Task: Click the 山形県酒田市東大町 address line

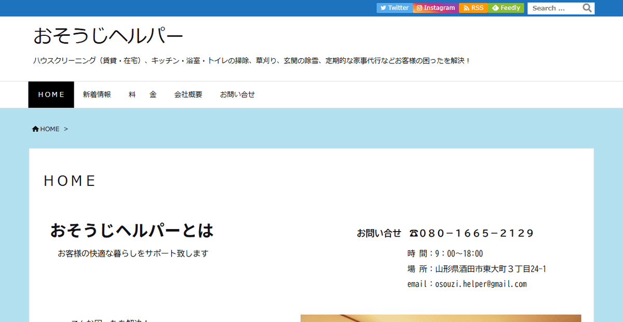Action: pyautogui.click(x=490, y=269)
